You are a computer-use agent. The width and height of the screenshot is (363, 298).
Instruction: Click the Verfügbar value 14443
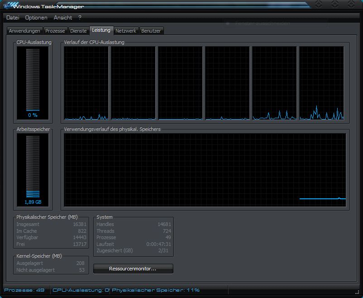point(80,237)
